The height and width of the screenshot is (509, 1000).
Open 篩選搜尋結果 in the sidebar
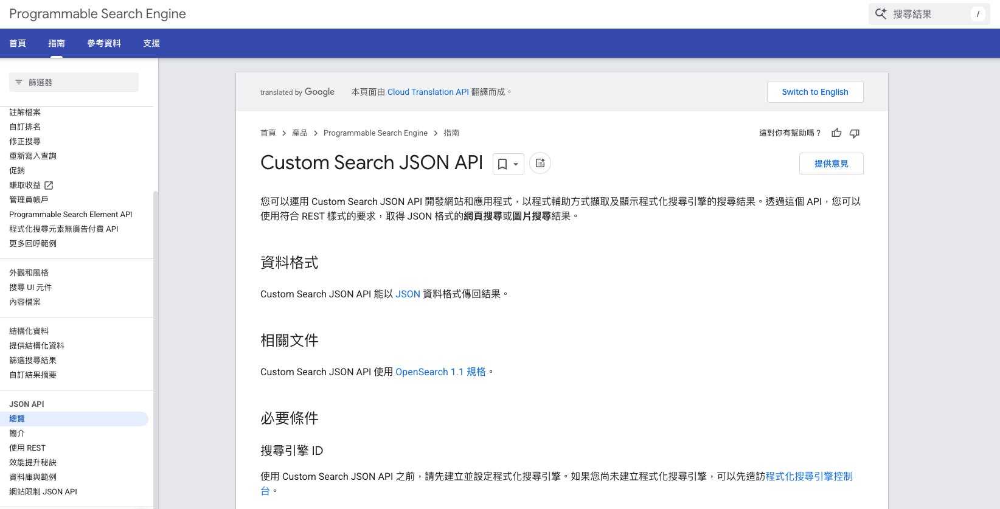pyautogui.click(x=33, y=361)
